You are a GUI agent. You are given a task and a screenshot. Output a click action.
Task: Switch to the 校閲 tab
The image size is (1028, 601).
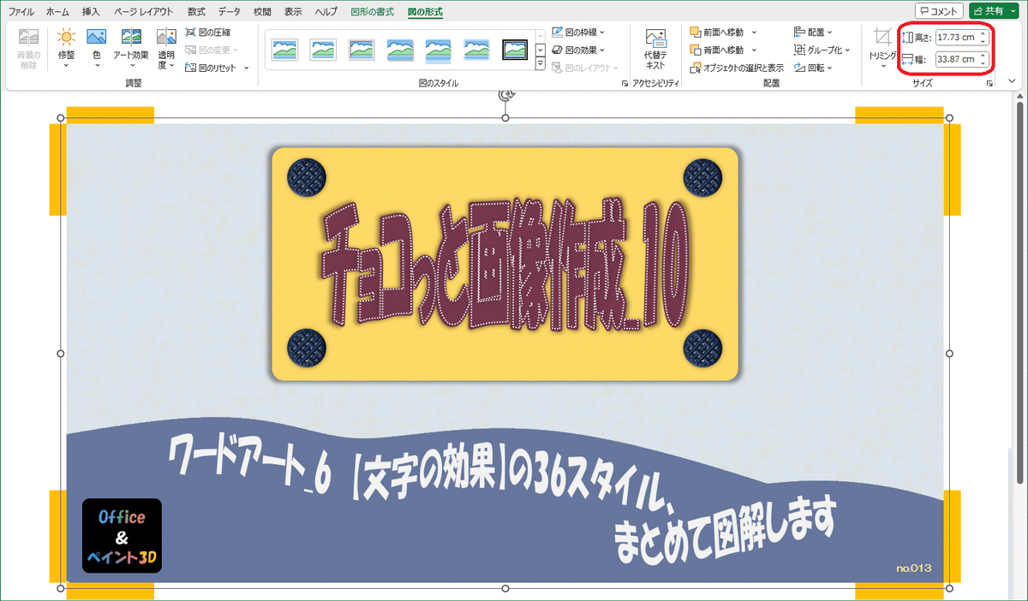point(262,12)
